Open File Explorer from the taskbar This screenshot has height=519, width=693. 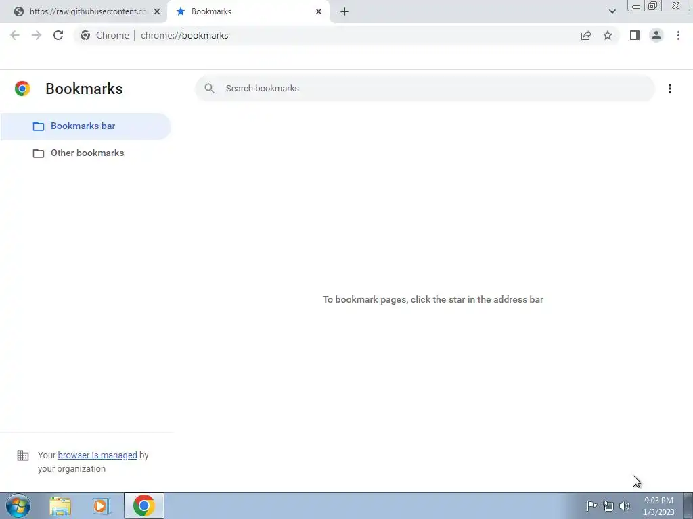point(60,505)
